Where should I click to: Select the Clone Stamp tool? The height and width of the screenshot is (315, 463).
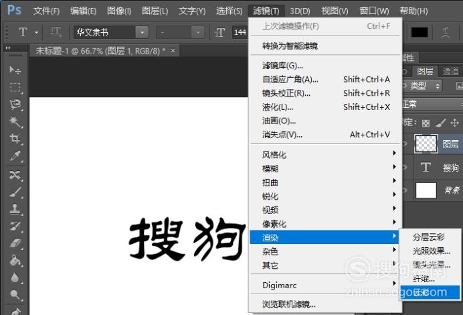coord(15,209)
